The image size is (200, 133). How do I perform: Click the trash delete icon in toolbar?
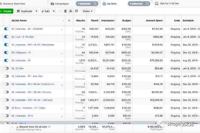pyautogui.click(x=65, y=11)
